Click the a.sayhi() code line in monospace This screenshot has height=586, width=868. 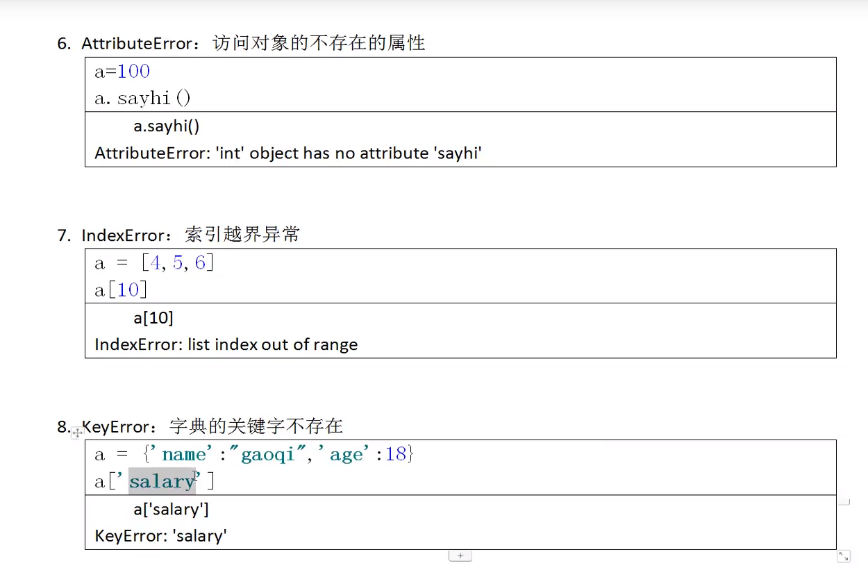coord(142,99)
